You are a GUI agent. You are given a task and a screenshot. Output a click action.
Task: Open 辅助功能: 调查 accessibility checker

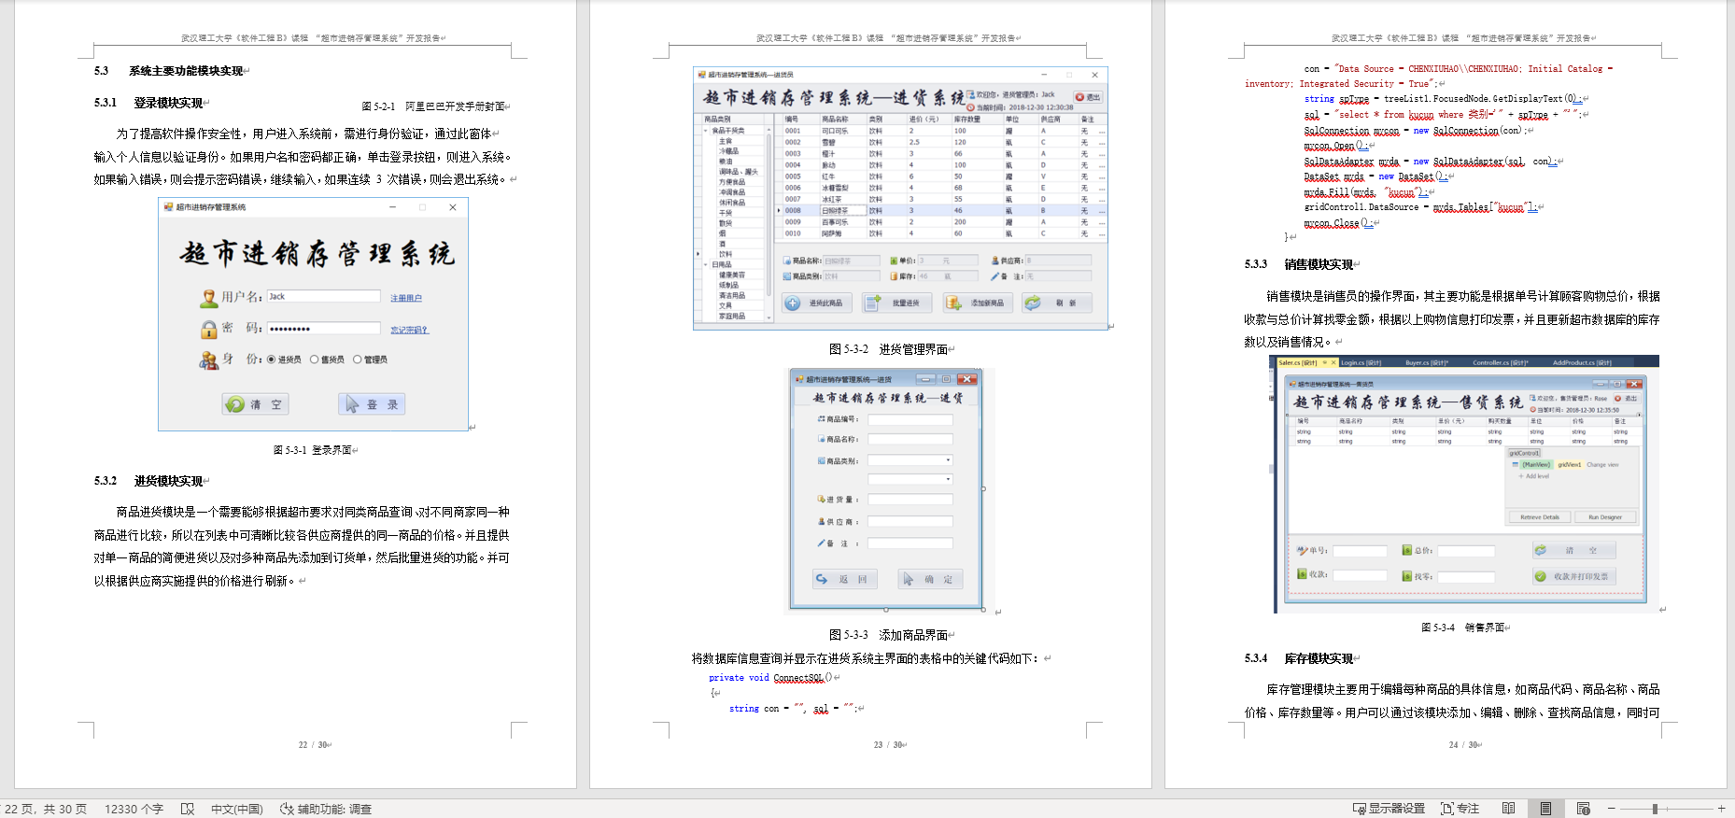click(326, 809)
